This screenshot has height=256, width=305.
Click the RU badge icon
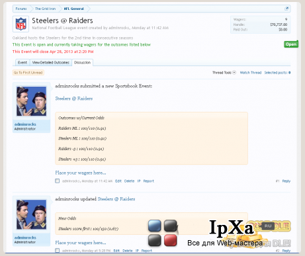[x=268, y=226]
